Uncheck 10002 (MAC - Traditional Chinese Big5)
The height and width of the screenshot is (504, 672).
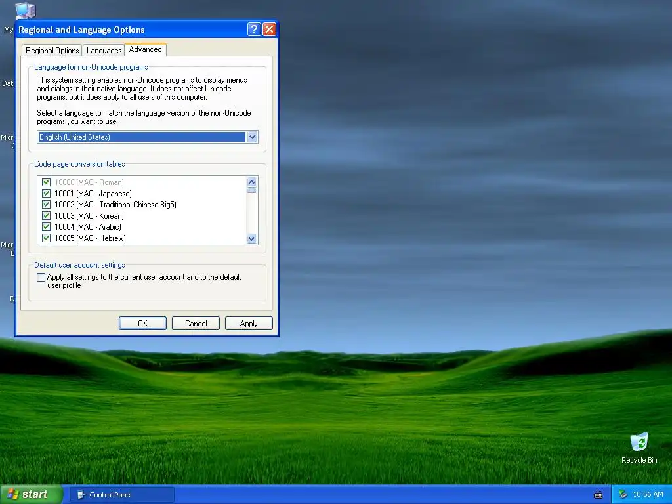coord(47,205)
